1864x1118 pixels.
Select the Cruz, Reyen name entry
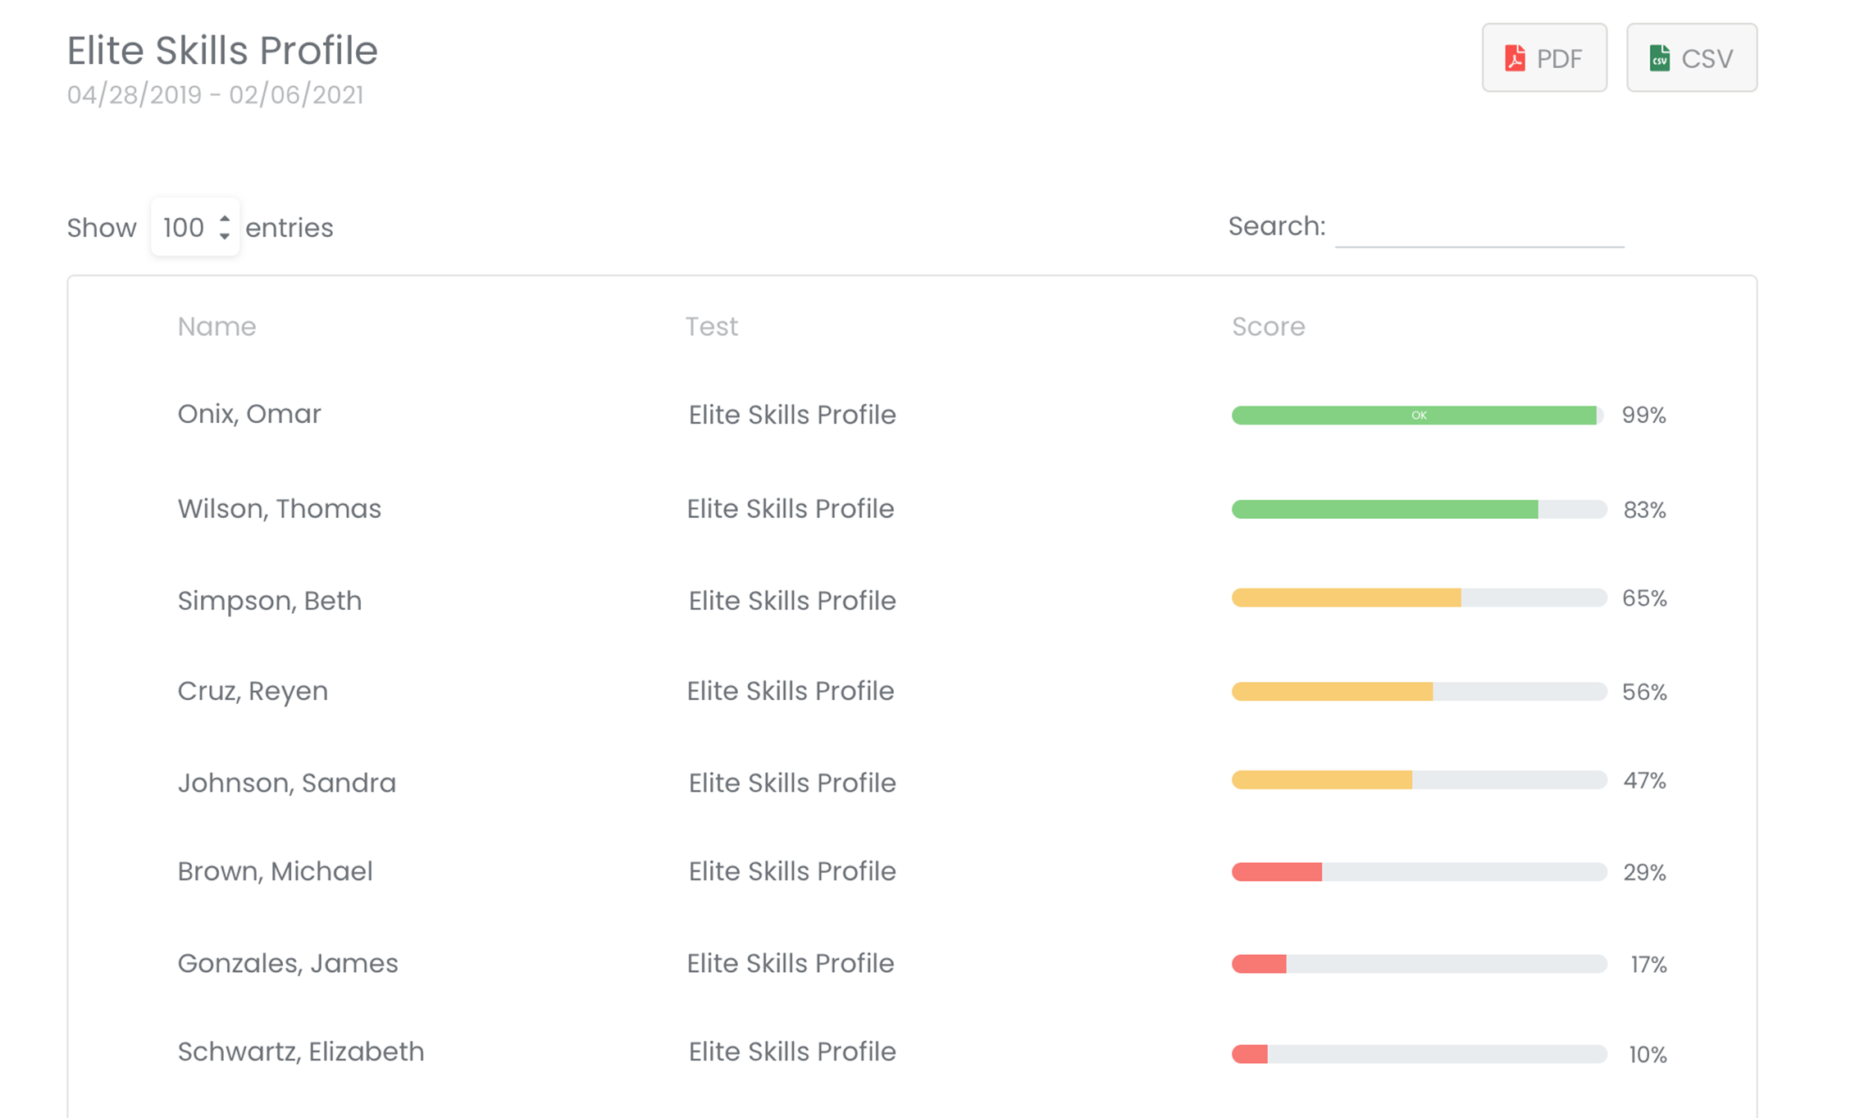pyautogui.click(x=253, y=691)
